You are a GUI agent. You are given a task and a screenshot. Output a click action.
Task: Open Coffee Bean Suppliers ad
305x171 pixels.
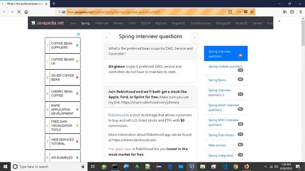(62, 46)
